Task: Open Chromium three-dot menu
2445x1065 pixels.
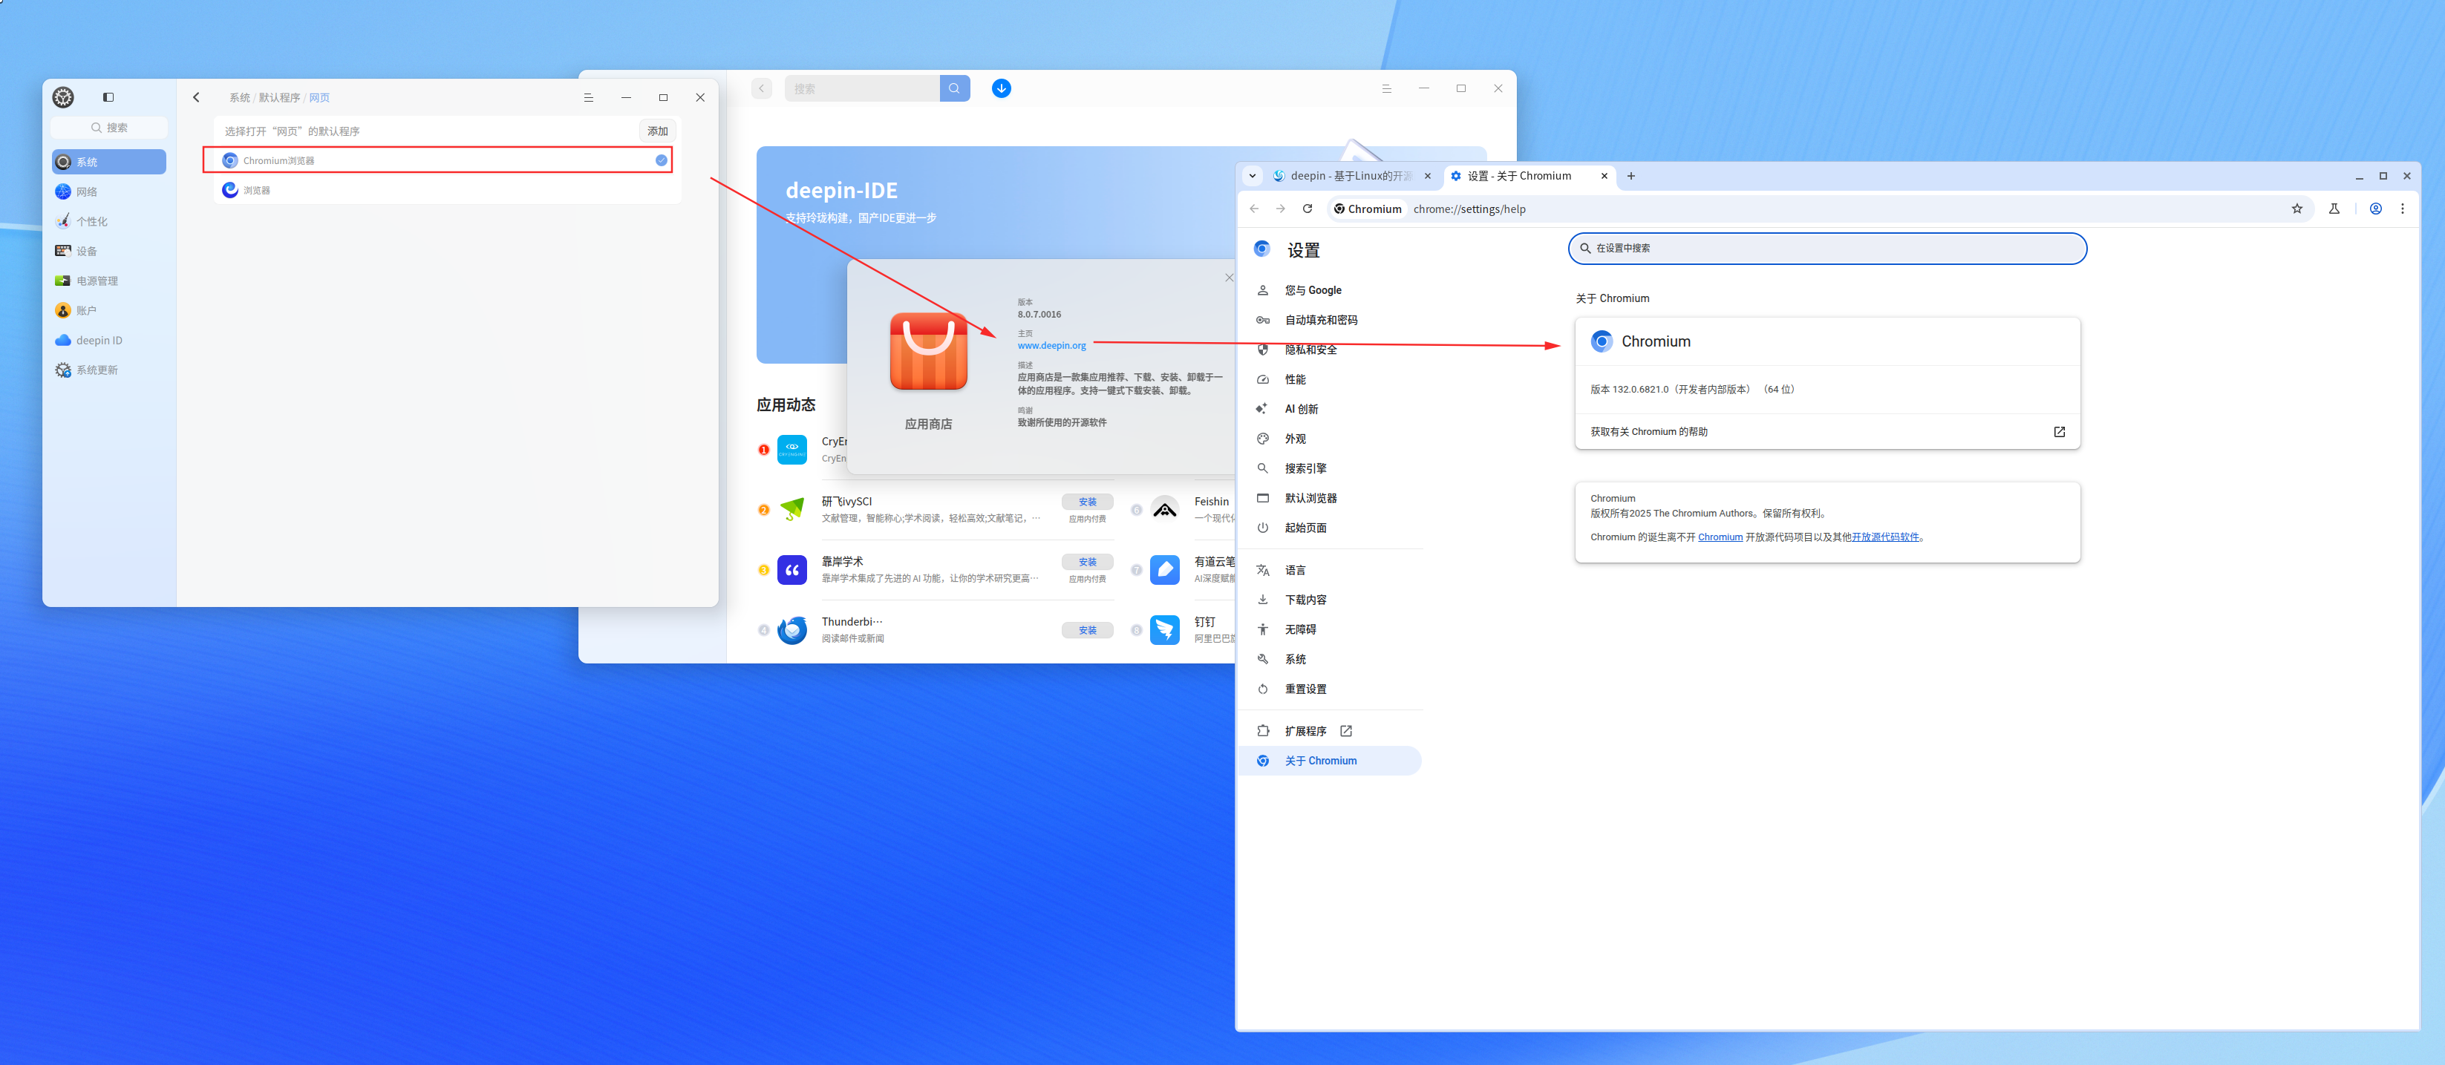Action: (x=2402, y=209)
